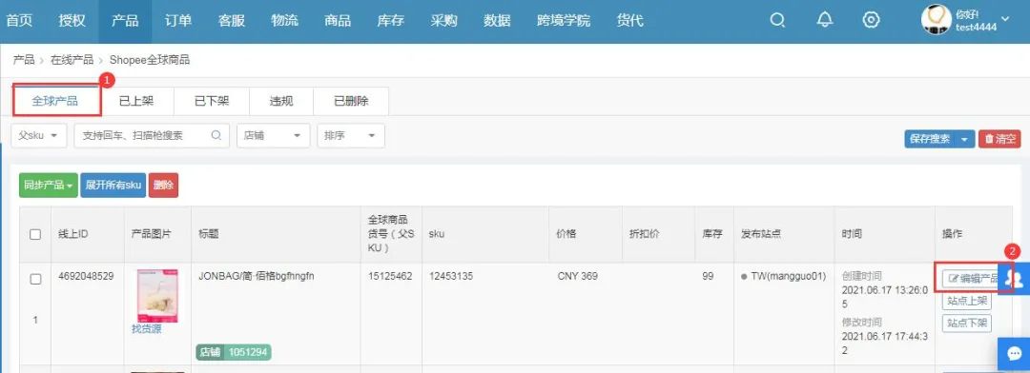This screenshot has width=1030, height=373.
Task: Switch to the 违规 tab
Action: pos(281,101)
